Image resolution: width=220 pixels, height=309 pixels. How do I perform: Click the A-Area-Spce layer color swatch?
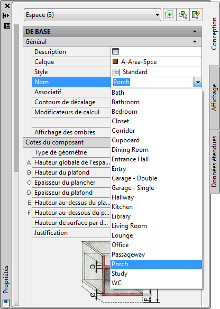click(115, 61)
